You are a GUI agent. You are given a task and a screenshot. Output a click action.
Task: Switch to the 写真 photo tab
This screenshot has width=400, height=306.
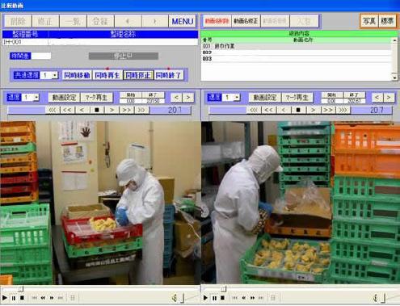pos(369,21)
